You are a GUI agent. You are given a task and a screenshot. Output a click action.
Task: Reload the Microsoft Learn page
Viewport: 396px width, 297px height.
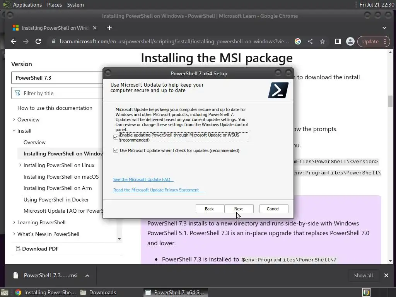(38, 41)
